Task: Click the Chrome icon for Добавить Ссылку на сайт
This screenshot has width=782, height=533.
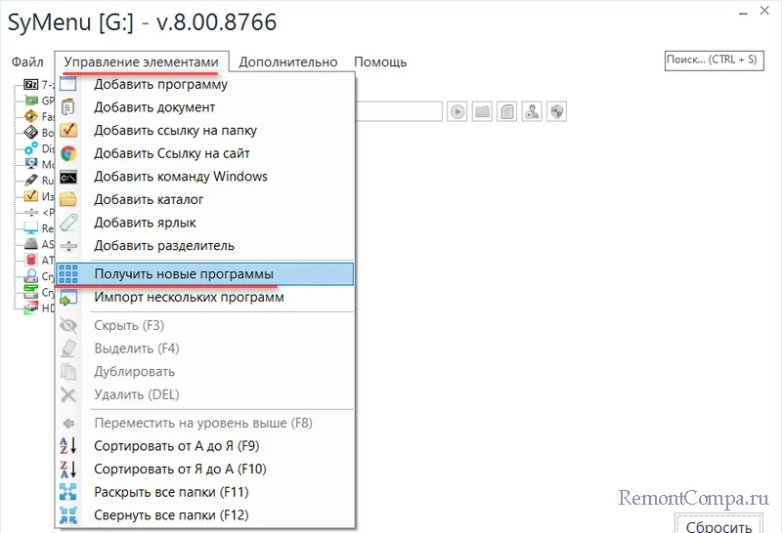Action: [x=68, y=153]
